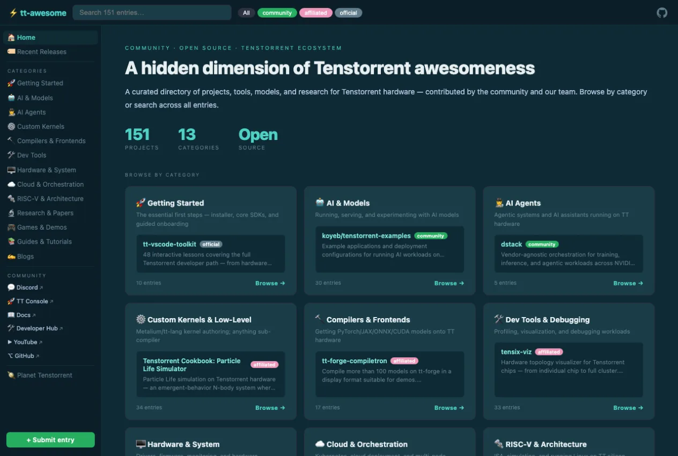The height and width of the screenshot is (456, 678).
Task: Click the official badge on tt-vscode-toolkit
Action: [211, 244]
